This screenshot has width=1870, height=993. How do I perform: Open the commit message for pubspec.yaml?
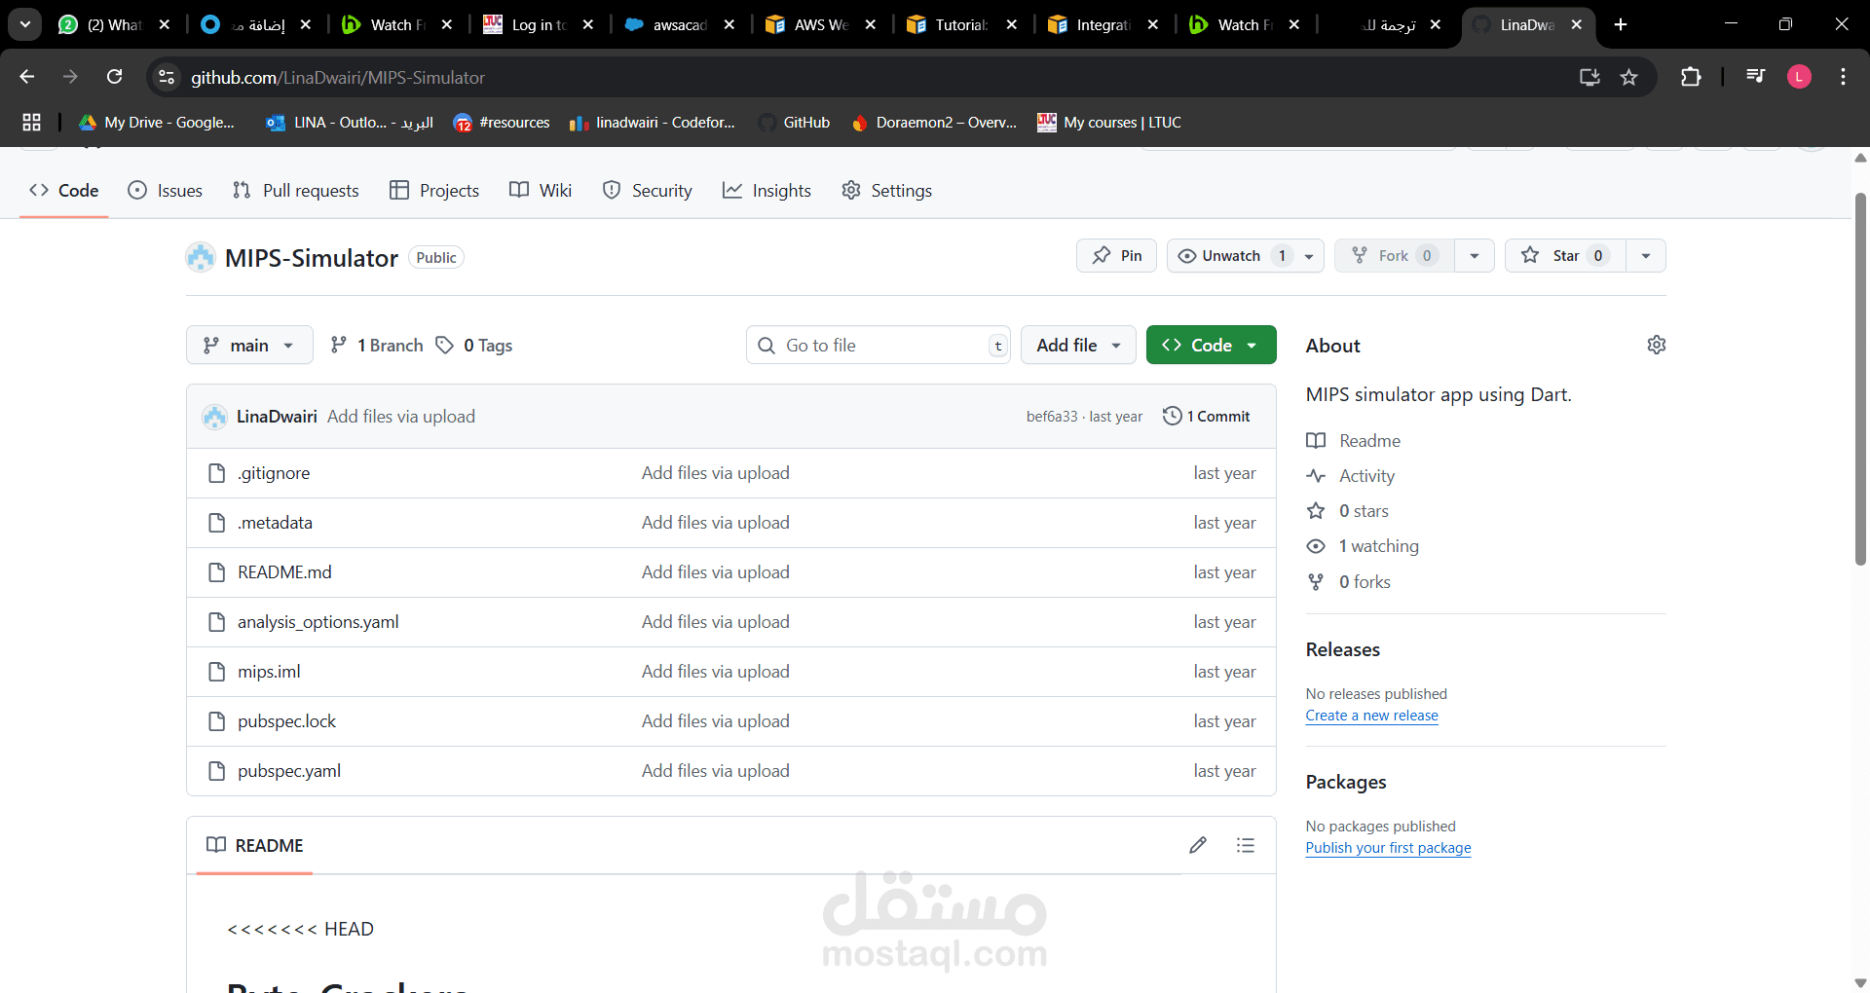coord(716,771)
